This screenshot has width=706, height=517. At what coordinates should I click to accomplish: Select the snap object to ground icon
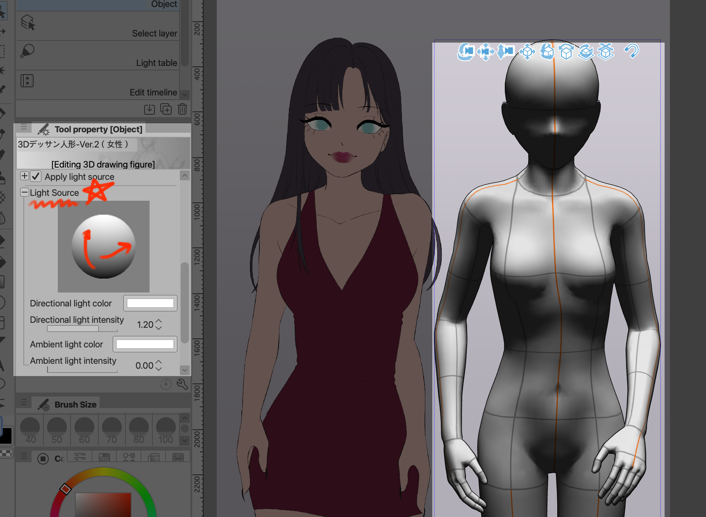click(x=606, y=52)
